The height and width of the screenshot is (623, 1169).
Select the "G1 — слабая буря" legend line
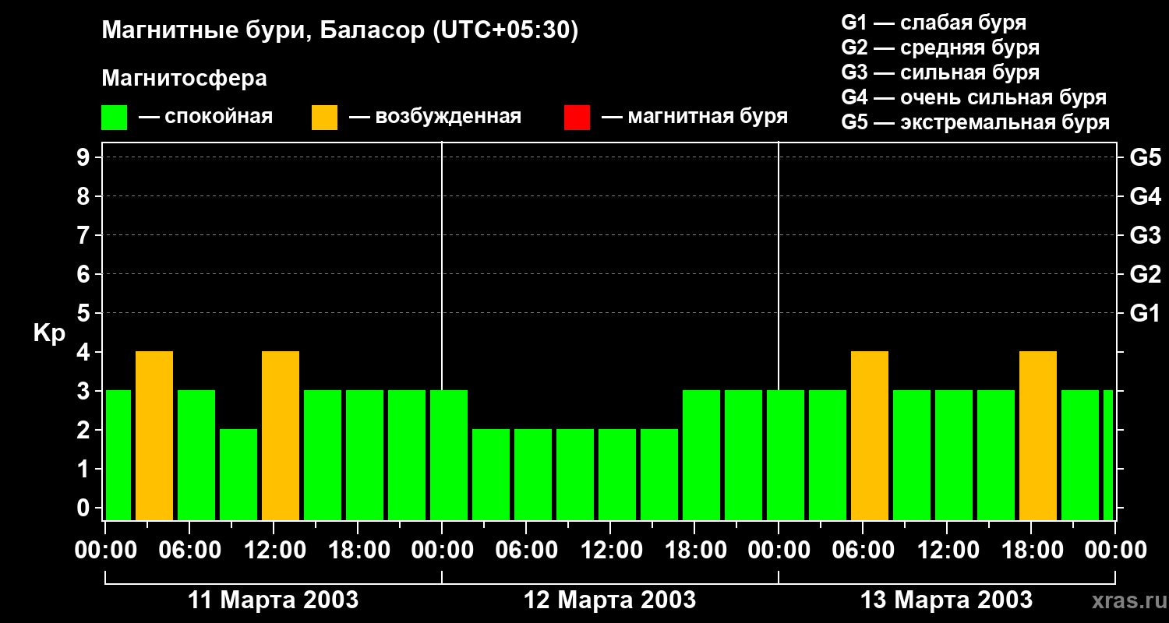point(934,23)
